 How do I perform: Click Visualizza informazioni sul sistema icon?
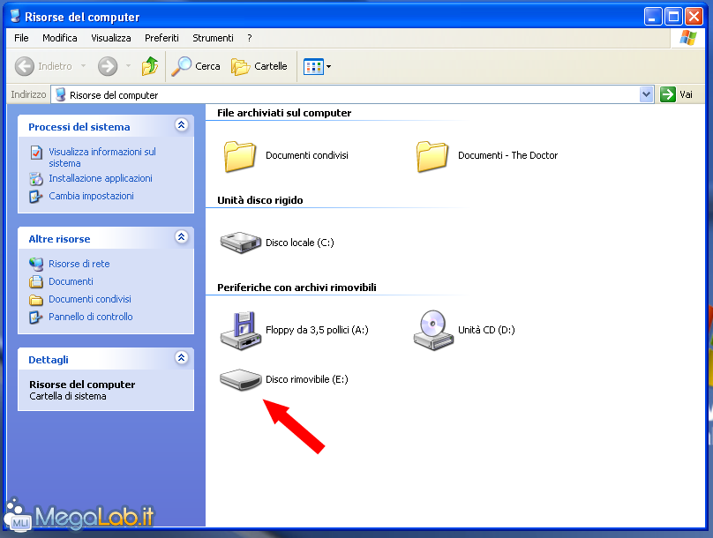coord(36,153)
